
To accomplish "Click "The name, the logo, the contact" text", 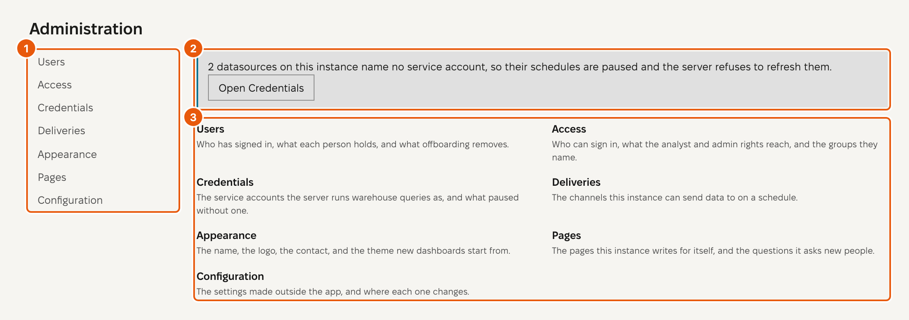I will pyautogui.click(x=353, y=250).
